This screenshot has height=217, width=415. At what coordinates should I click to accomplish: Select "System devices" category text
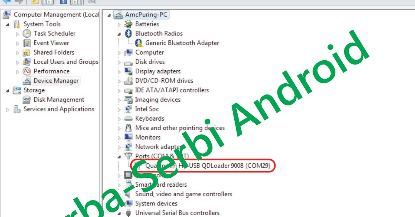click(156, 204)
